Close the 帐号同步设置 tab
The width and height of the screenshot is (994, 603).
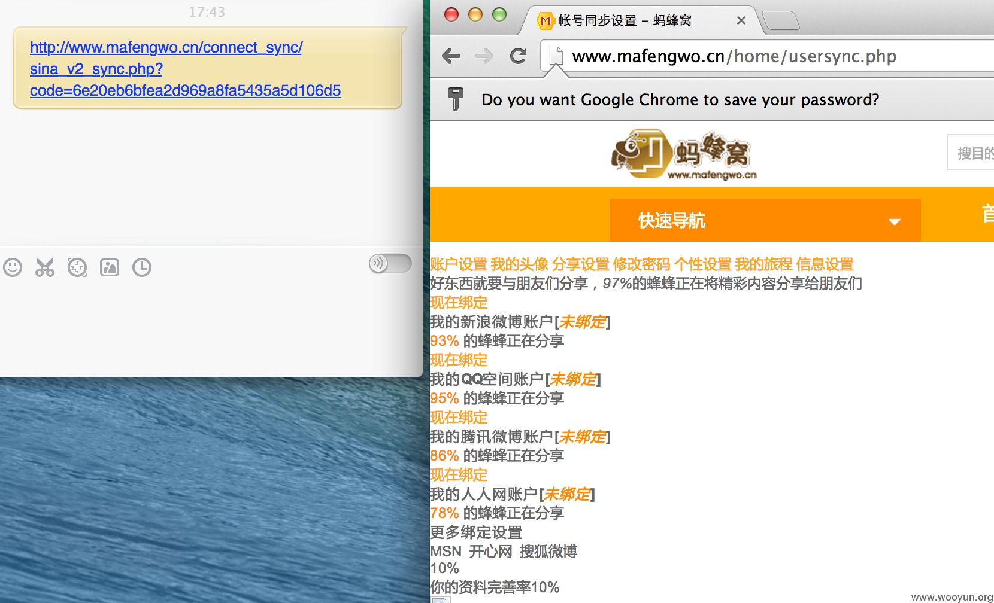point(741,20)
